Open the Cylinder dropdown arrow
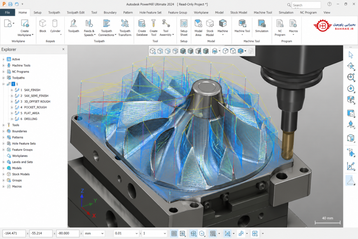This screenshot has height=239, width=358. coord(61,35)
